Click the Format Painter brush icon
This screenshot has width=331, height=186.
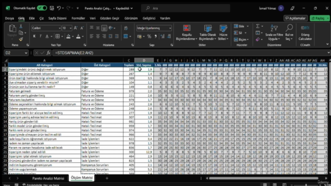[x=21, y=39]
